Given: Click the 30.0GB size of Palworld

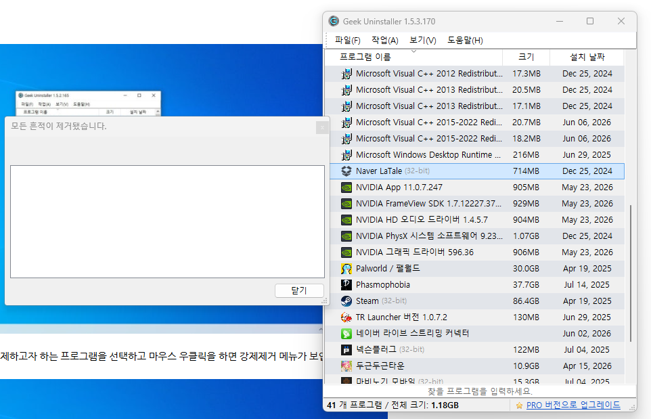Looking at the screenshot, I should click(526, 269).
